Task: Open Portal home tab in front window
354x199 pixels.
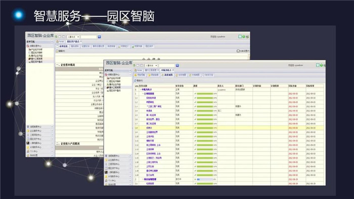Action: (x=138, y=70)
